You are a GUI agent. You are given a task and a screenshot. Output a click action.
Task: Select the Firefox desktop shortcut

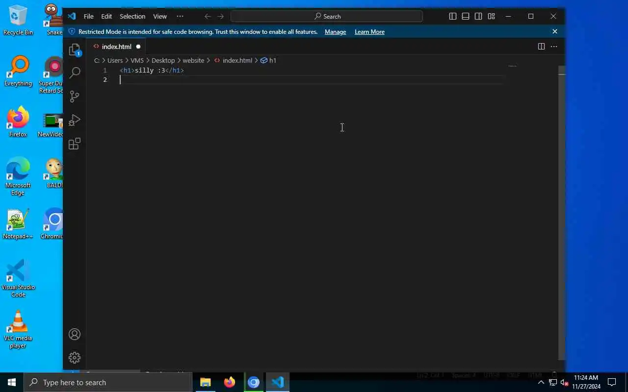click(x=18, y=122)
